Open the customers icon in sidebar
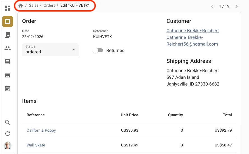249x154 pixels. (8, 48)
